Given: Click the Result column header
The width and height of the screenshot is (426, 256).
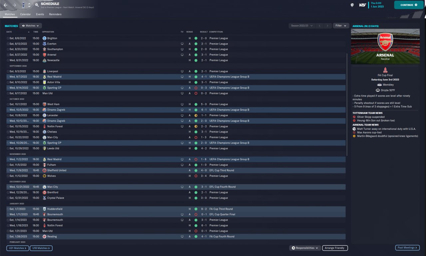Looking at the screenshot, I should coord(204,32).
